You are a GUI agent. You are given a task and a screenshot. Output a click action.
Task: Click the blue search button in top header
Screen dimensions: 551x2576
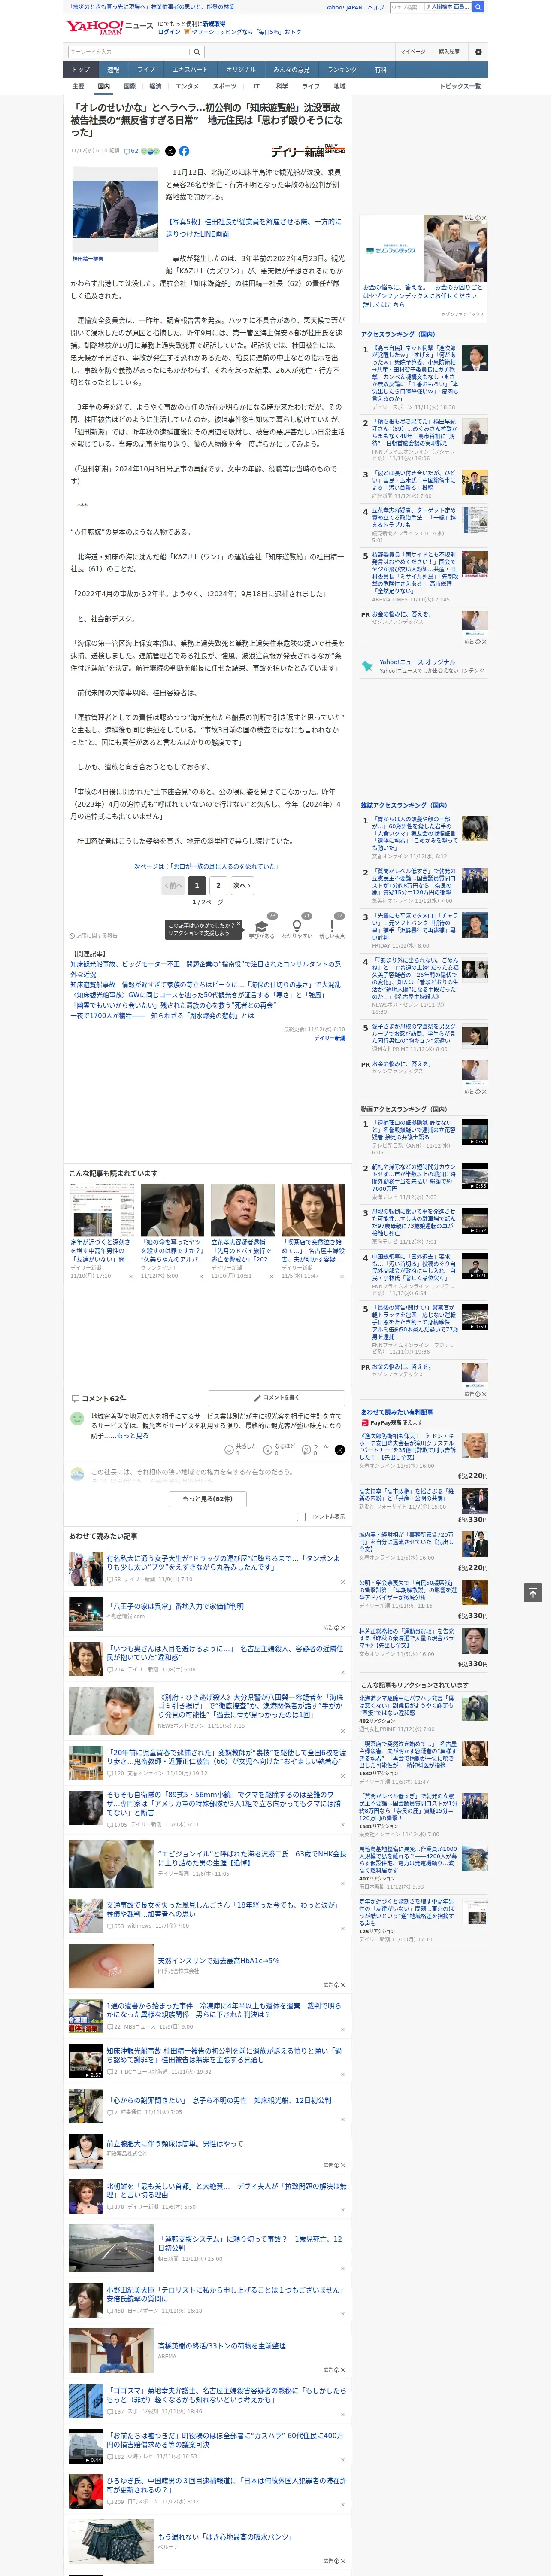pos(478,7)
